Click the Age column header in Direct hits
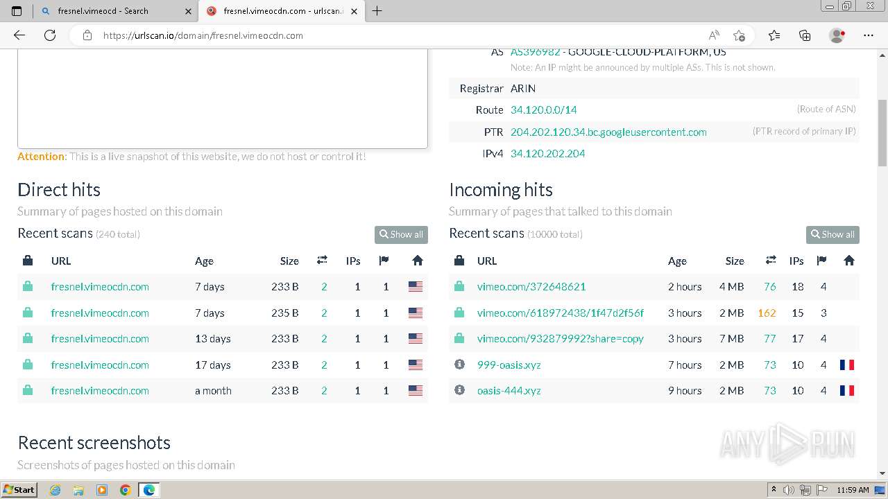 [x=204, y=261]
